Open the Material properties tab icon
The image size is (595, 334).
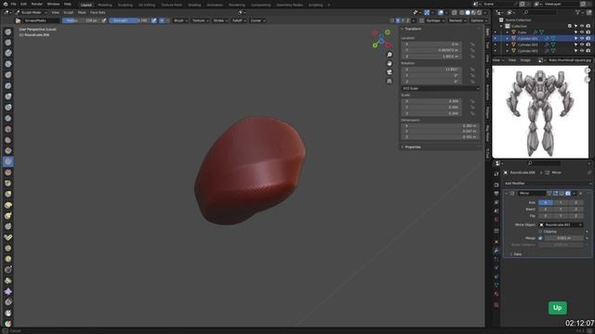496,294
